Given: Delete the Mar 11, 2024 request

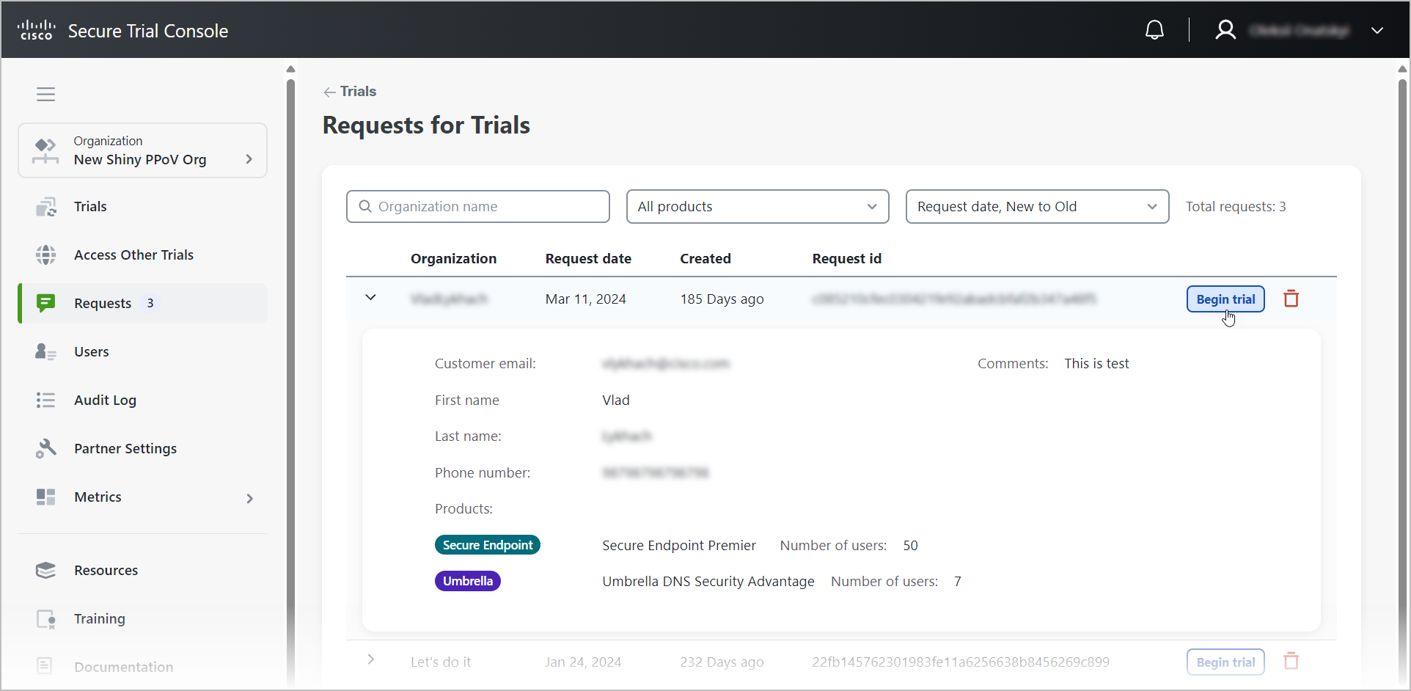Looking at the screenshot, I should click(x=1291, y=299).
